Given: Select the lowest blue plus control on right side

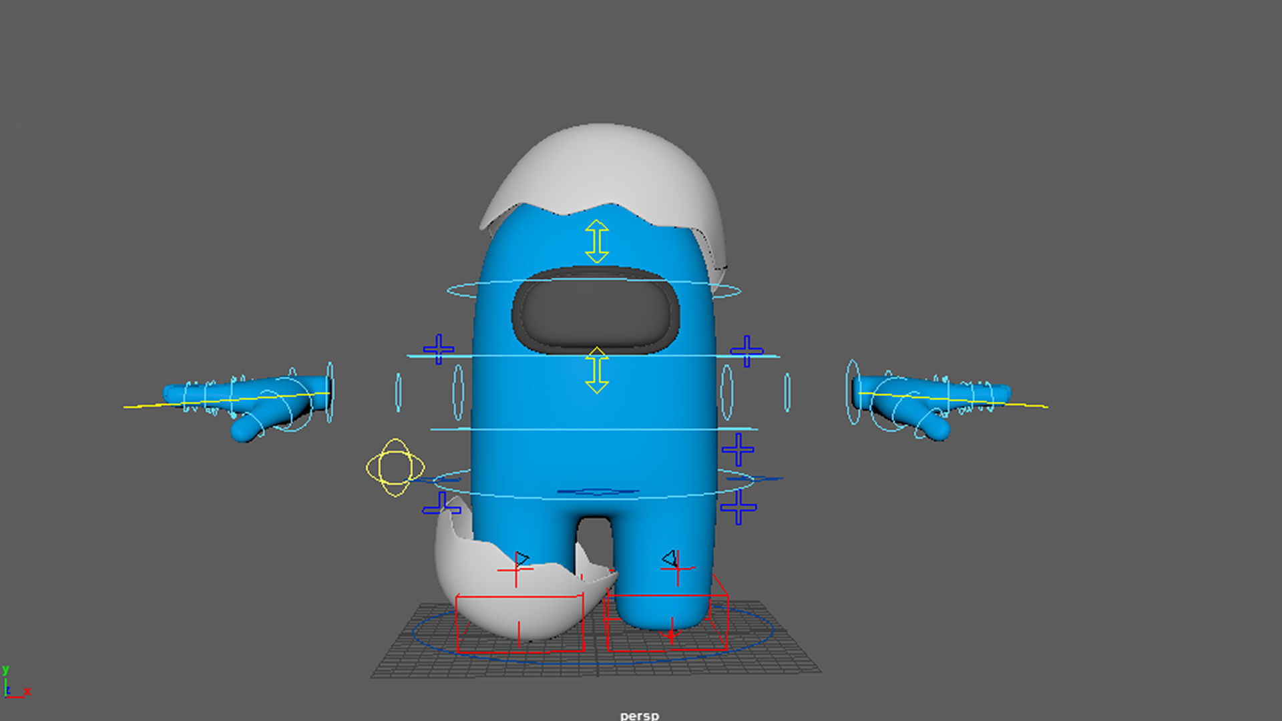Looking at the screenshot, I should pyautogui.click(x=738, y=508).
